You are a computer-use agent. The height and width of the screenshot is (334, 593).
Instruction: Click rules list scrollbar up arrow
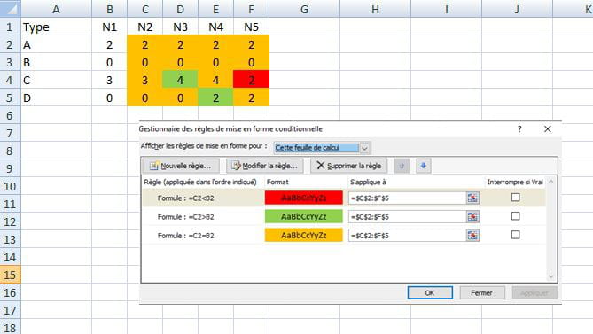(x=550, y=182)
